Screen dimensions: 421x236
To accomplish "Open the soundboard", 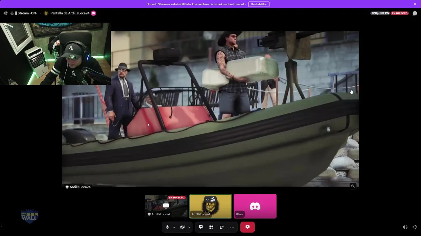I will (x=222, y=227).
